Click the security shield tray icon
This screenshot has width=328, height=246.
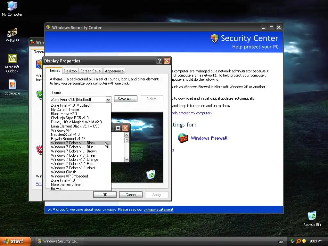(x=304, y=241)
